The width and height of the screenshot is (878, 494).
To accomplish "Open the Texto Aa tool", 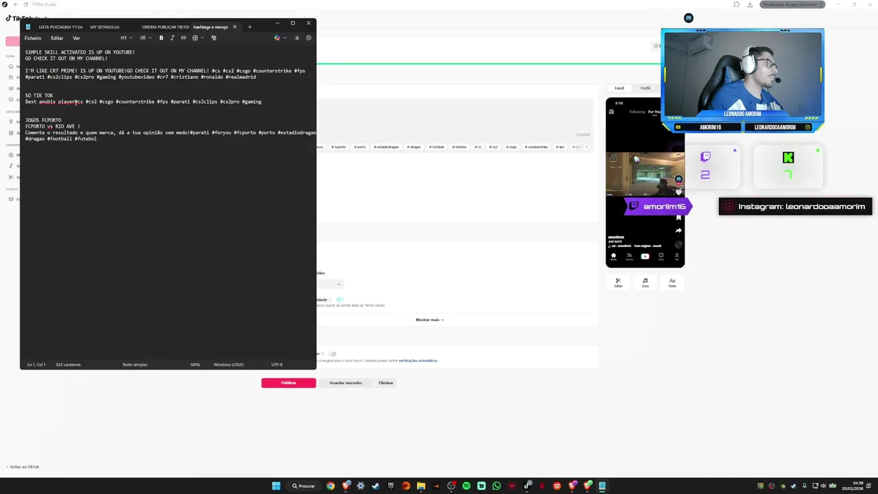I will coord(672,282).
